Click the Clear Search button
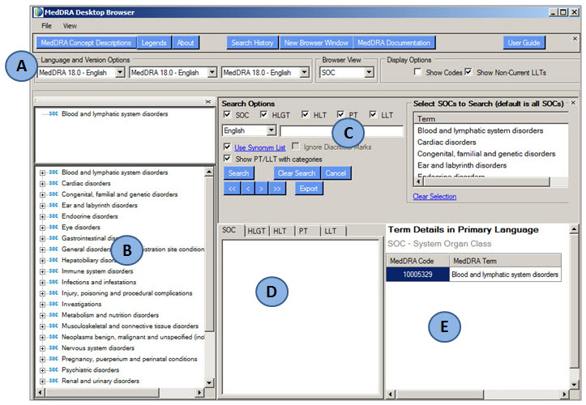Image resolution: width=586 pixels, height=405 pixels. click(x=297, y=173)
